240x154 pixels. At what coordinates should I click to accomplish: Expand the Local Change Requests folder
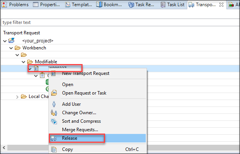pos(17,97)
